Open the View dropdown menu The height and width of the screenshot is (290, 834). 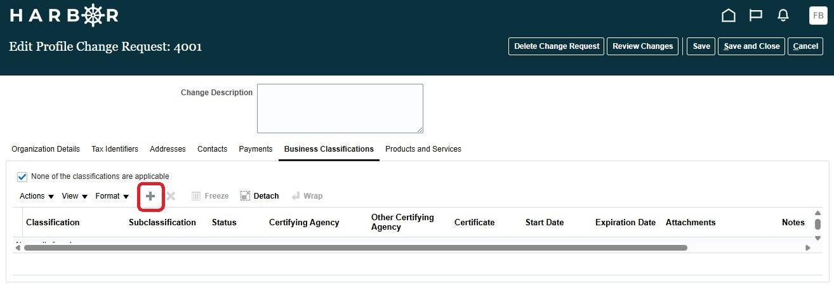pyautogui.click(x=74, y=196)
